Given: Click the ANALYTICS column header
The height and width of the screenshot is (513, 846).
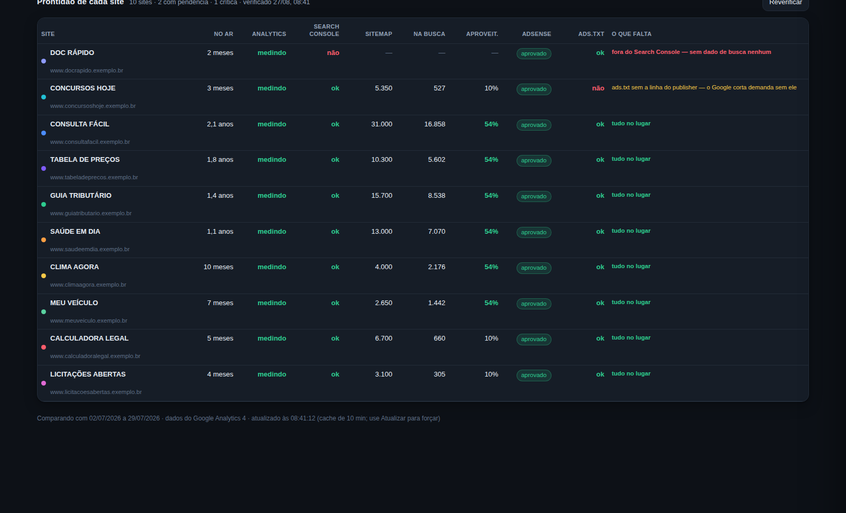Looking at the screenshot, I should [x=269, y=34].
